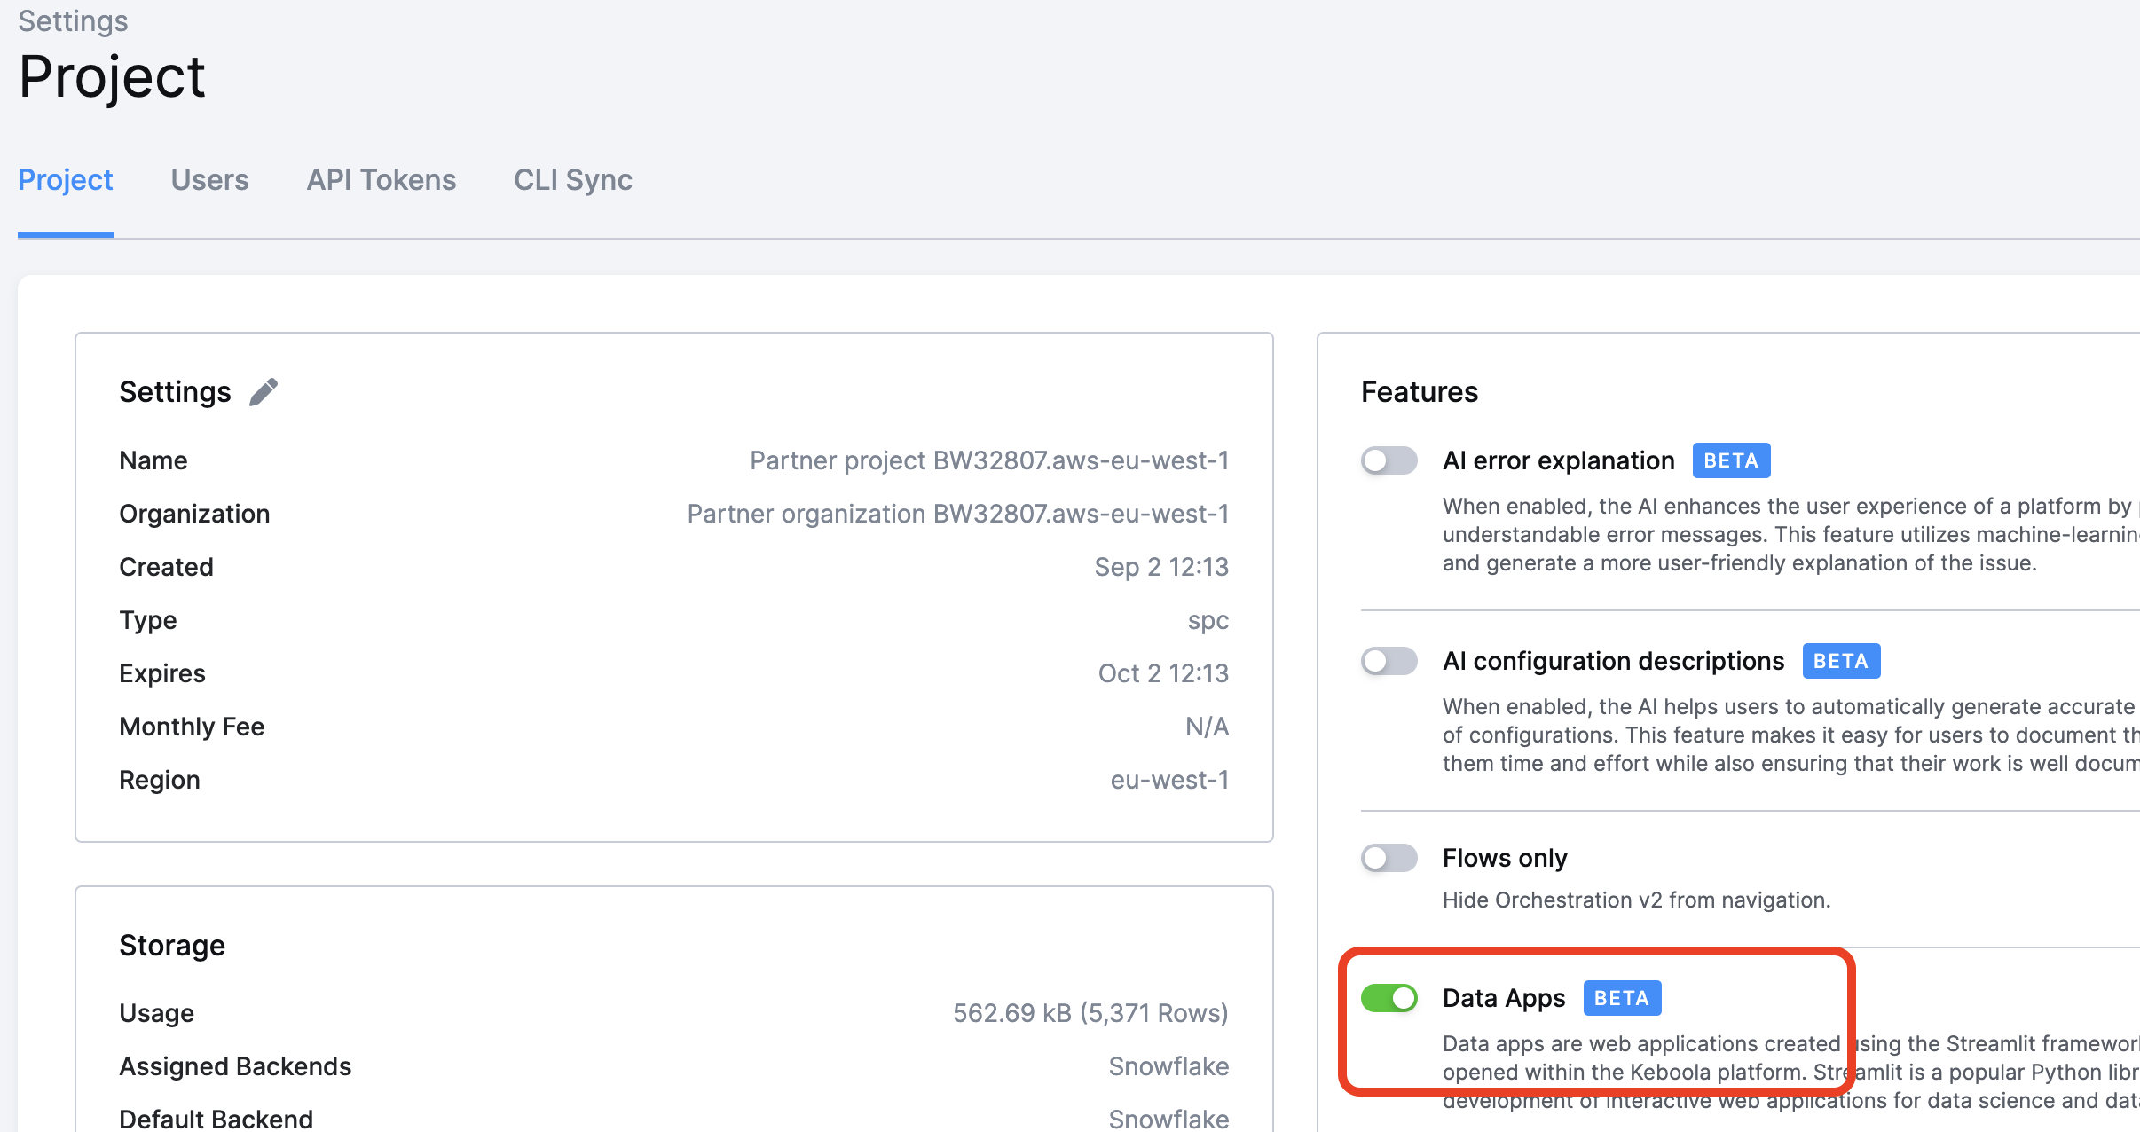Click the storage Usage value
This screenshot has height=1132, width=2140.
coord(1090,1013)
